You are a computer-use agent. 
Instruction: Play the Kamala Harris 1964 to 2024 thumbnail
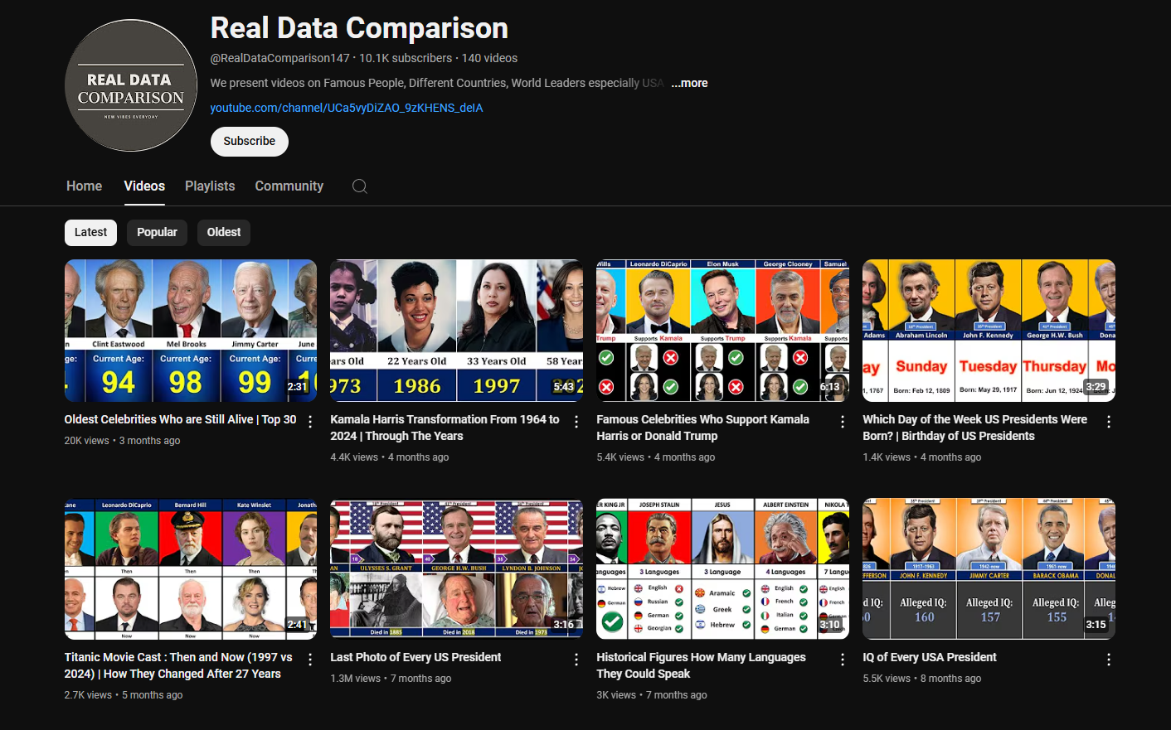click(x=457, y=331)
